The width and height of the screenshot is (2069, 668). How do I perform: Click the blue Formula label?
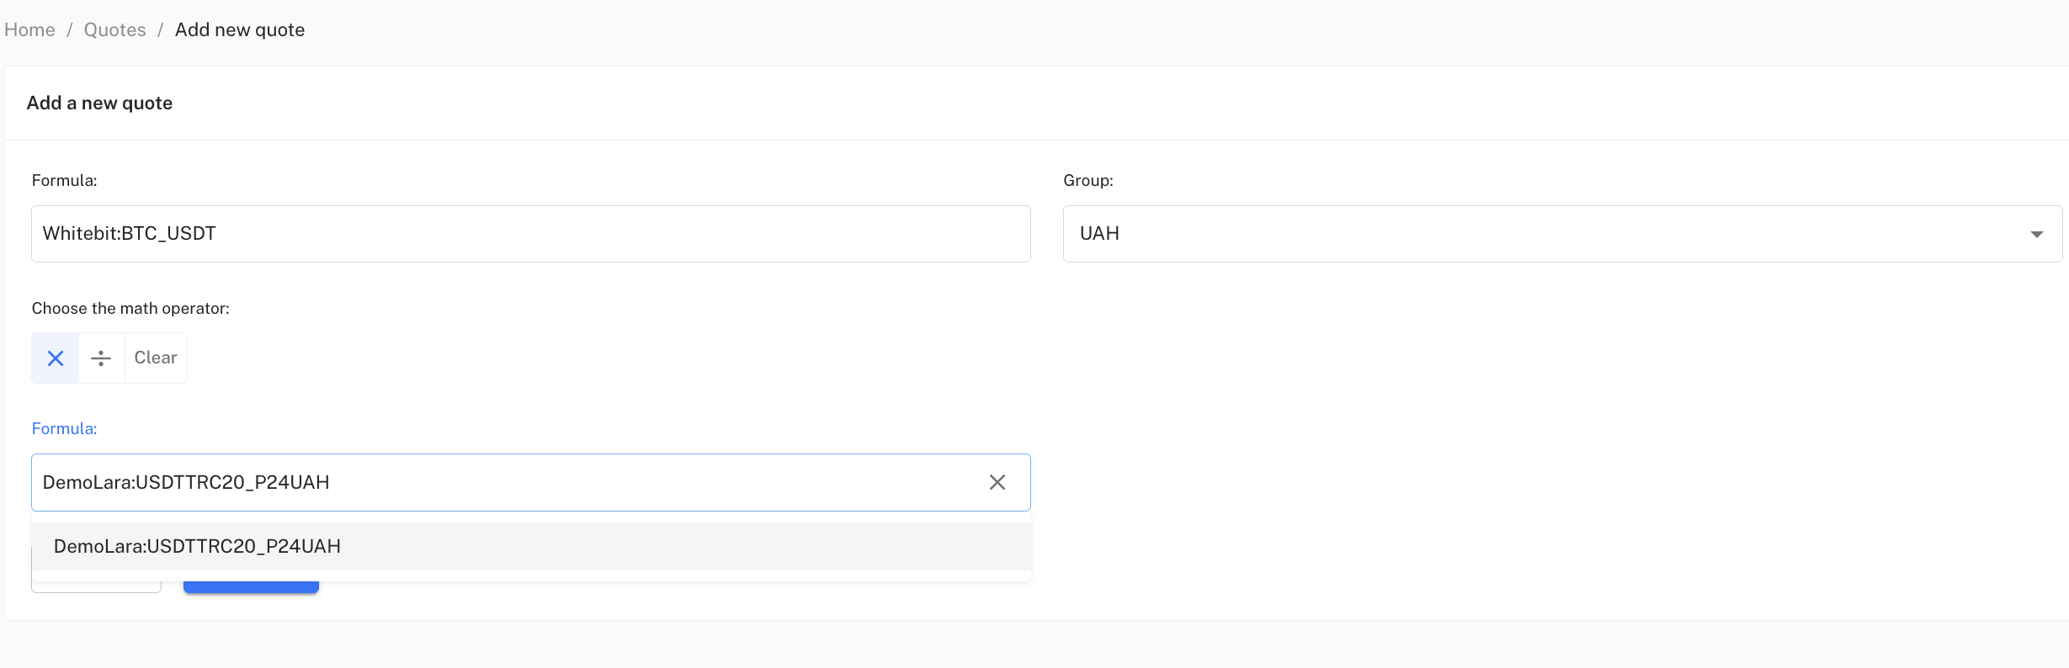click(x=64, y=428)
